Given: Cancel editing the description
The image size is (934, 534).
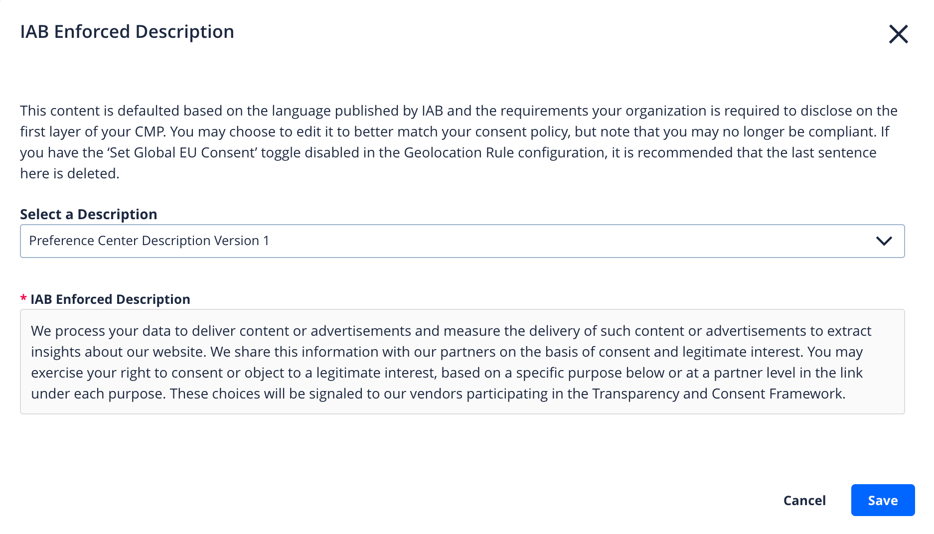Looking at the screenshot, I should (x=804, y=500).
